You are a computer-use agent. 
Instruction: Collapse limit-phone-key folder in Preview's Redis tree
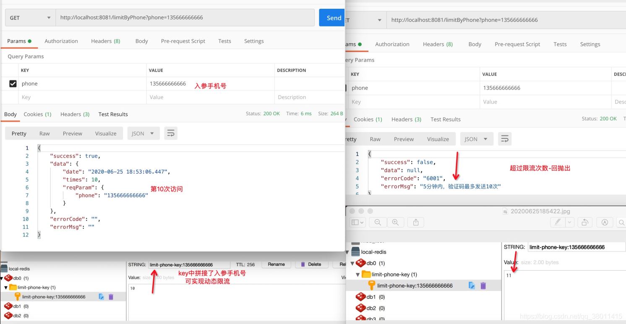pyautogui.click(x=357, y=275)
